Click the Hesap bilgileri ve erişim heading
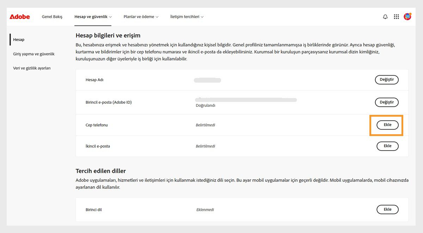 108,35
